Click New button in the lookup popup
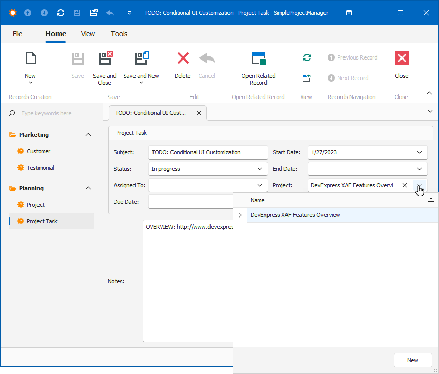This screenshot has height=374, width=439. point(413,360)
